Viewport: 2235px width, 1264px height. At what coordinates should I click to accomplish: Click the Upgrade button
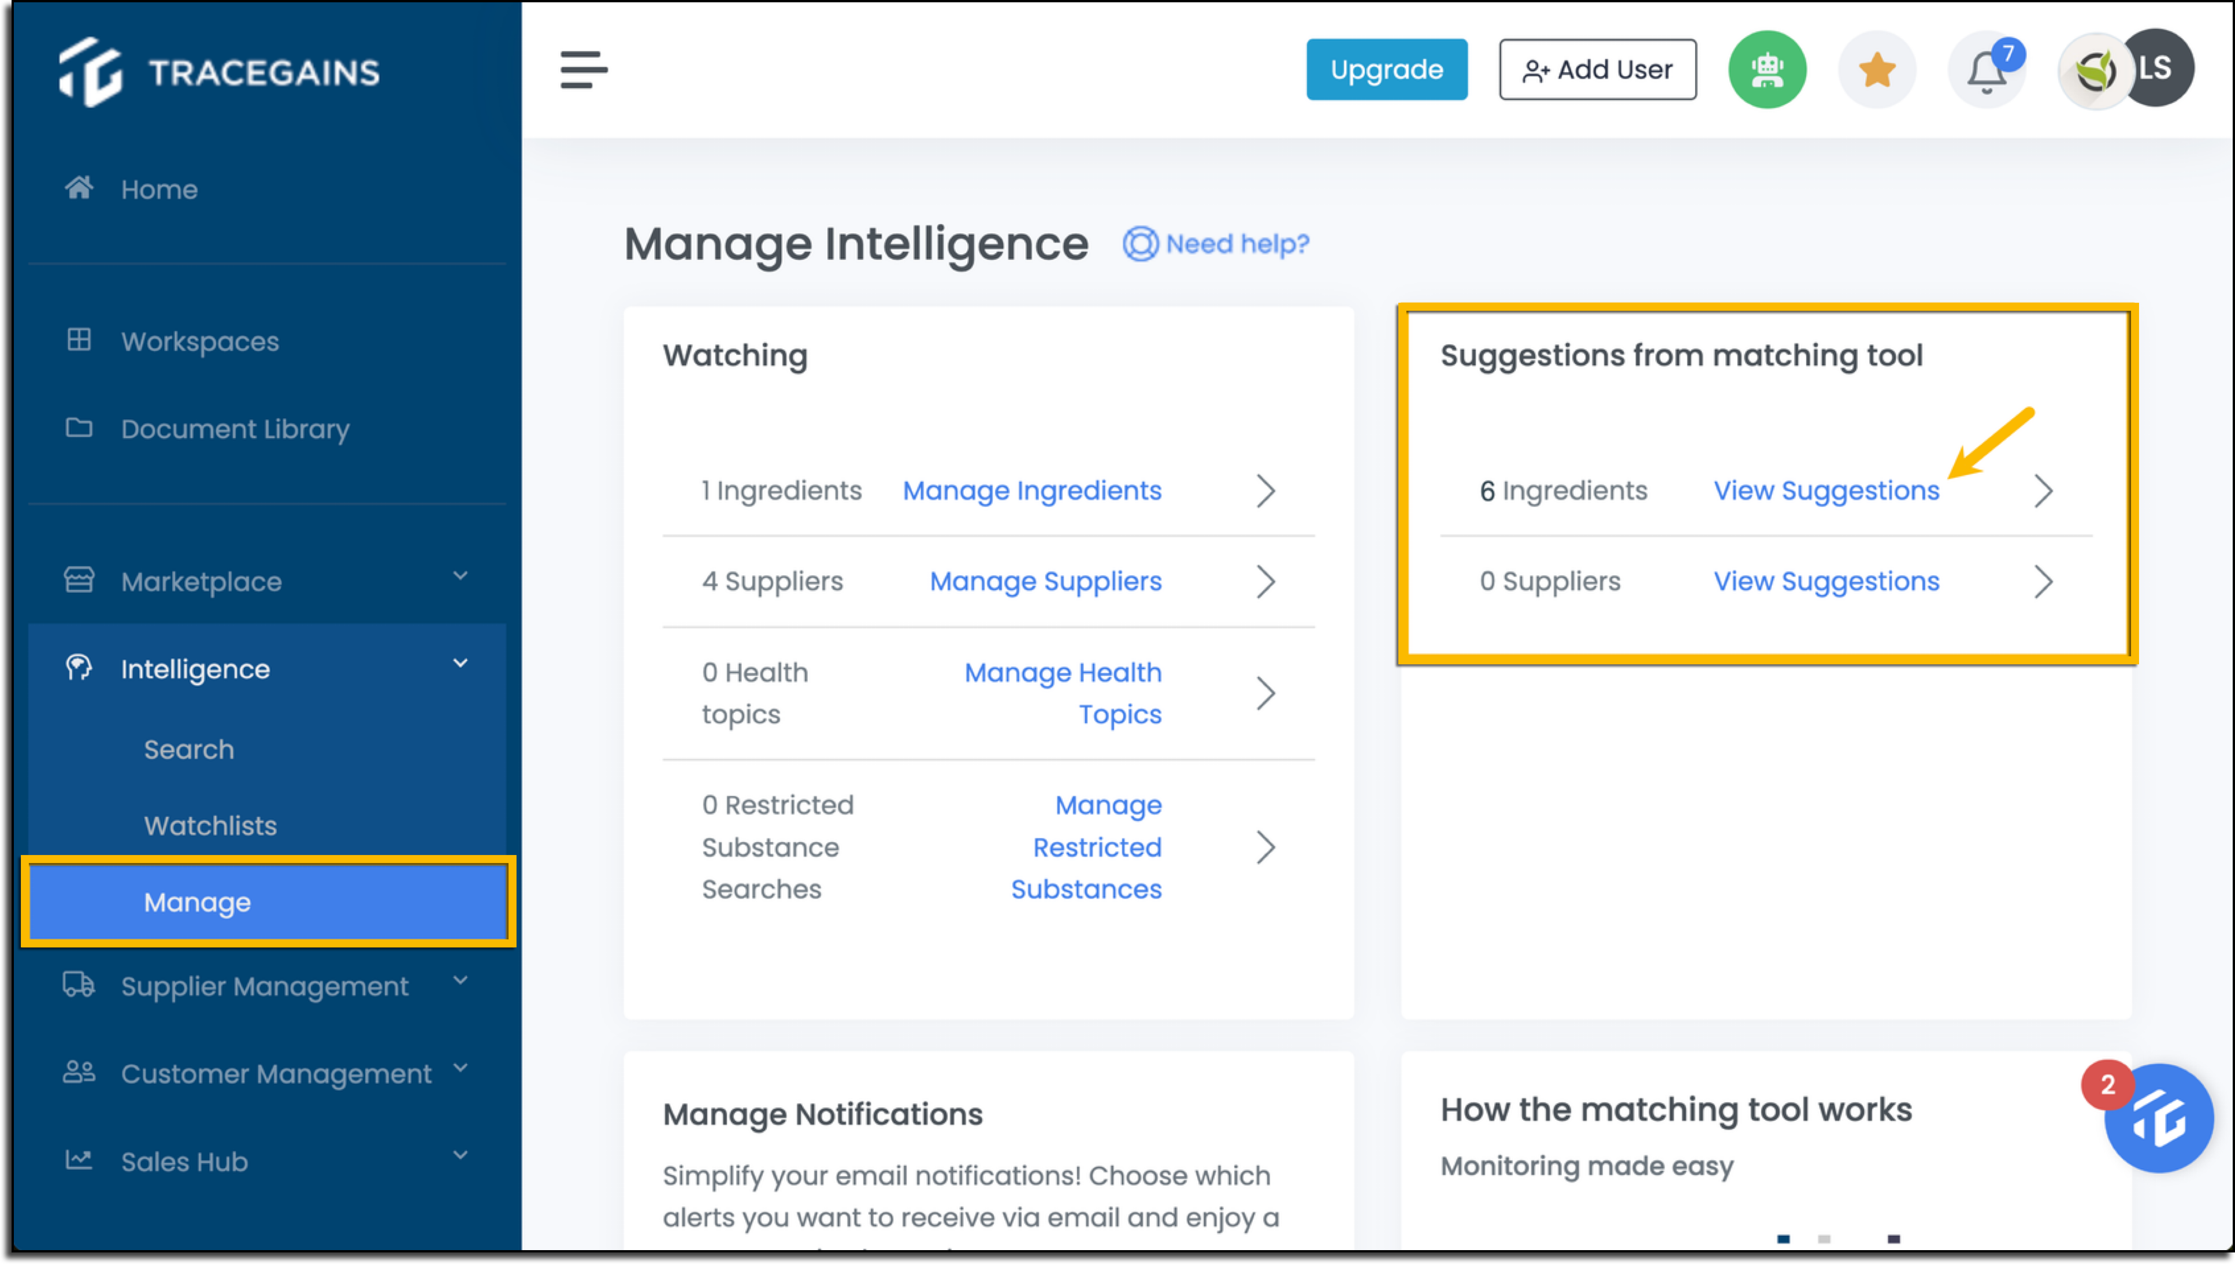[1386, 69]
